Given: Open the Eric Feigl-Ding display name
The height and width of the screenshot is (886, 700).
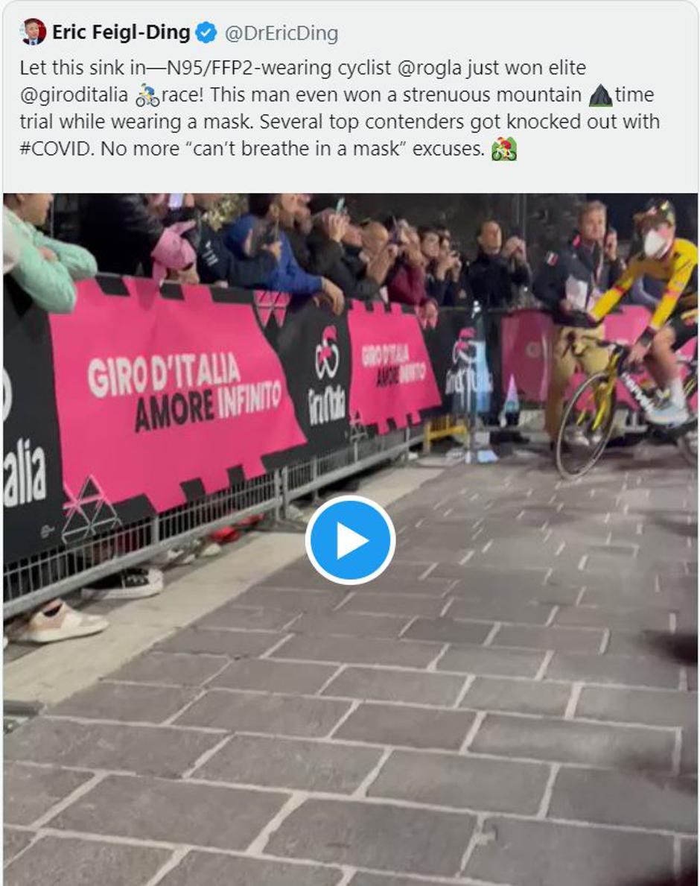Looking at the screenshot, I should click(x=121, y=32).
